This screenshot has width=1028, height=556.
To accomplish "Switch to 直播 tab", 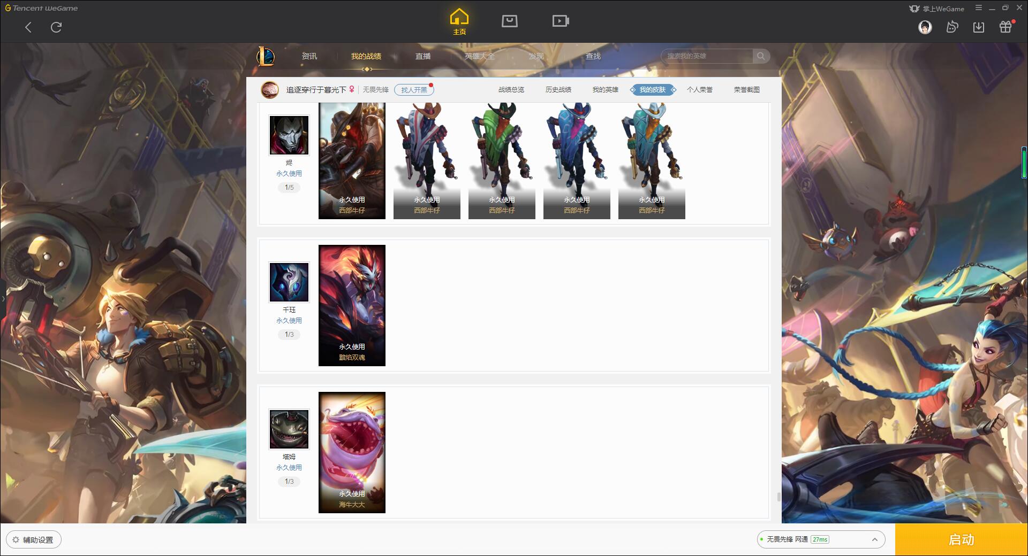I will click(423, 56).
